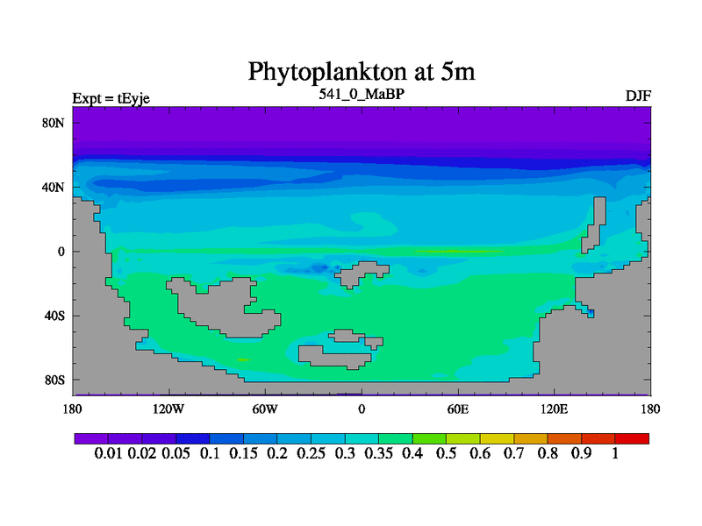The width and height of the screenshot is (702, 526).
Task: Pick the bright green swatch between 0.4 and 0.5
Action: pyautogui.click(x=429, y=438)
